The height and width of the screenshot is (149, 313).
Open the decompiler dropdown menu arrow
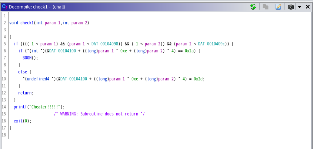(300, 7)
